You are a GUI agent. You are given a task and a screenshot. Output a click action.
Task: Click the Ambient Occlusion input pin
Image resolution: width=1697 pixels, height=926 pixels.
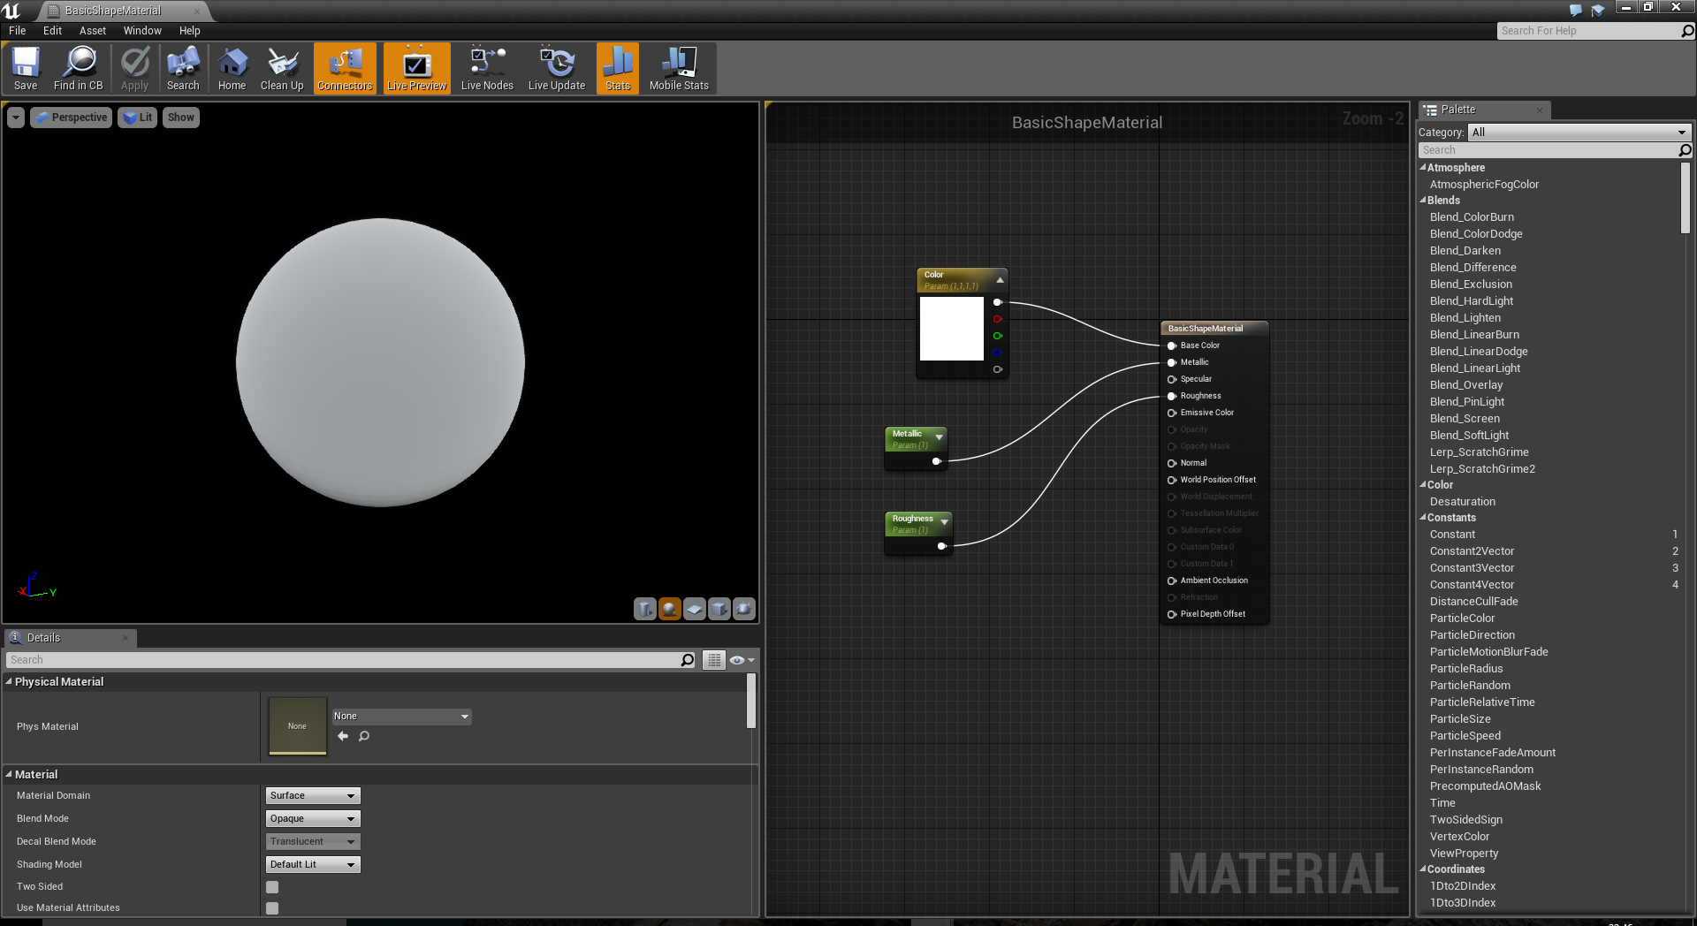click(x=1172, y=581)
